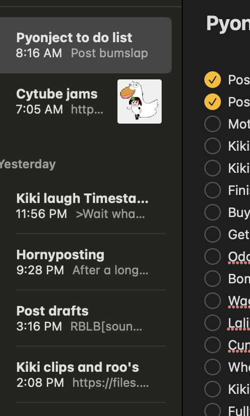
Task: Open the Pyonject to do list note
Action: tap(85, 45)
